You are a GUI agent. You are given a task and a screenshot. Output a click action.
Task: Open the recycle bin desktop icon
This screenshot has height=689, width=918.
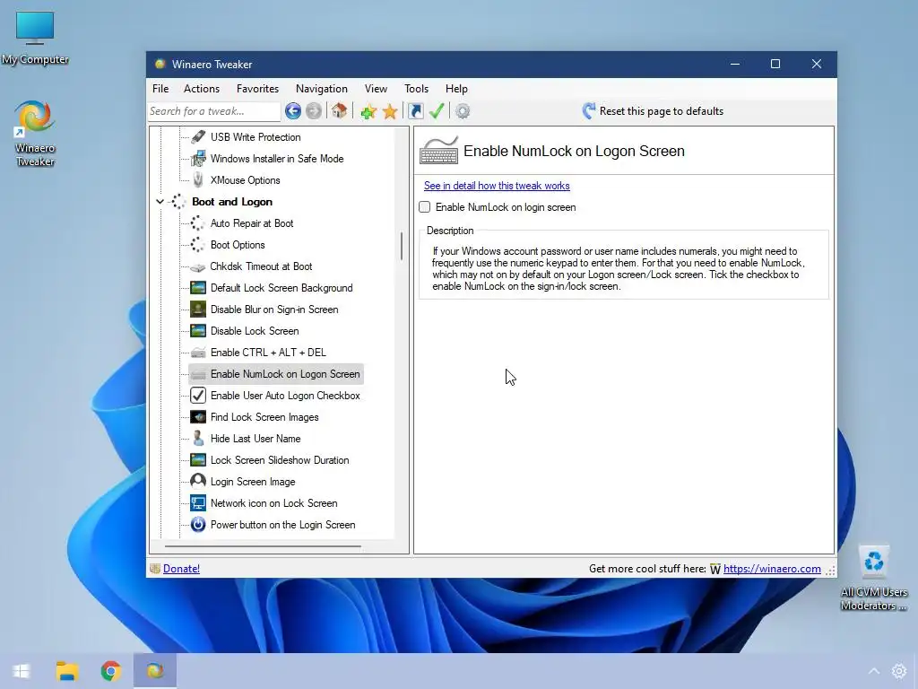(873, 577)
